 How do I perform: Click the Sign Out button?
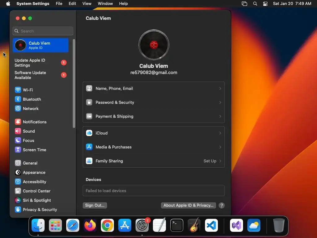click(x=95, y=205)
